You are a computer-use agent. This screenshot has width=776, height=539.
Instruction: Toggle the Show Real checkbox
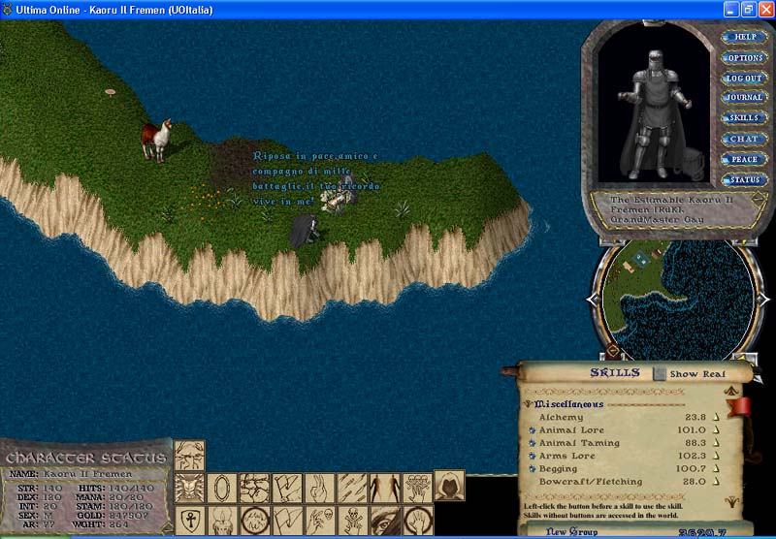660,374
